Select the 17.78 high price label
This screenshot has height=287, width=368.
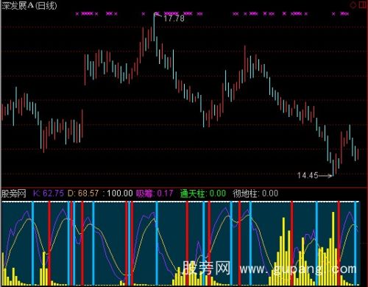(x=174, y=18)
